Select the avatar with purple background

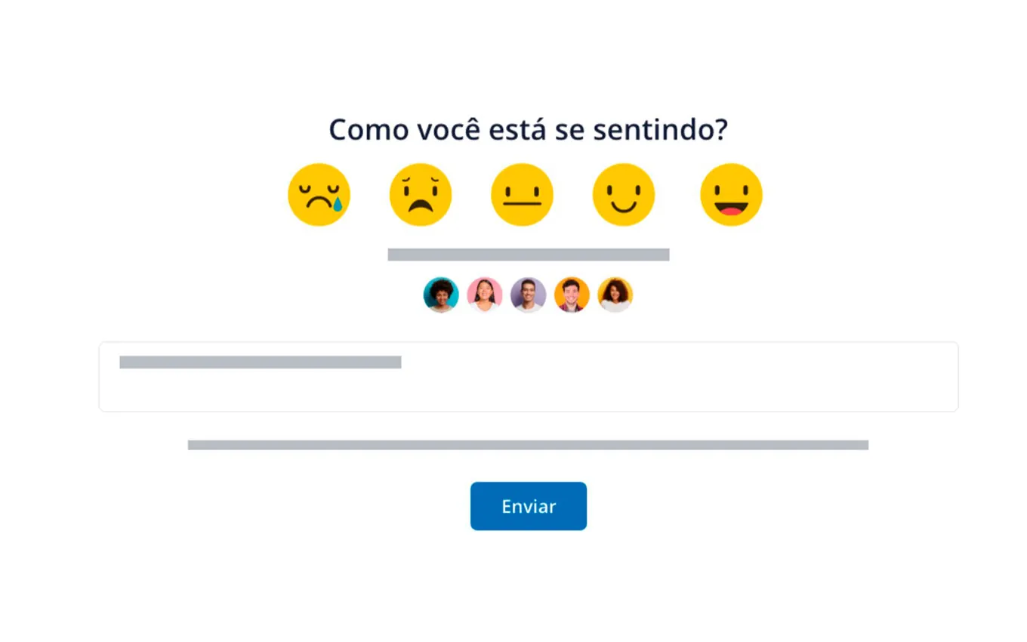click(x=529, y=295)
